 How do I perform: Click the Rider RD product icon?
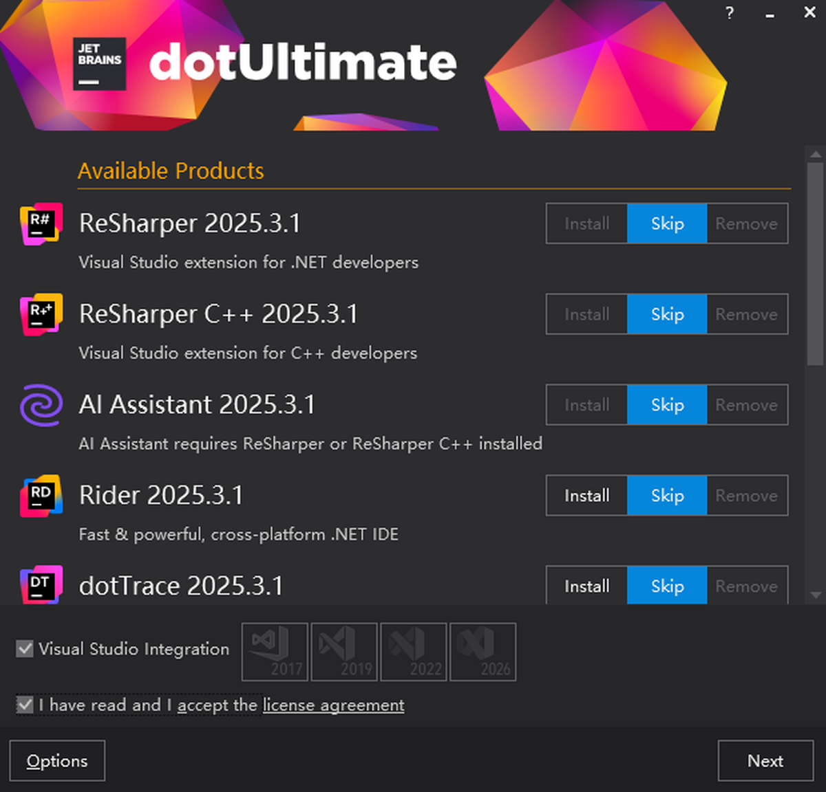pos(41,496)
